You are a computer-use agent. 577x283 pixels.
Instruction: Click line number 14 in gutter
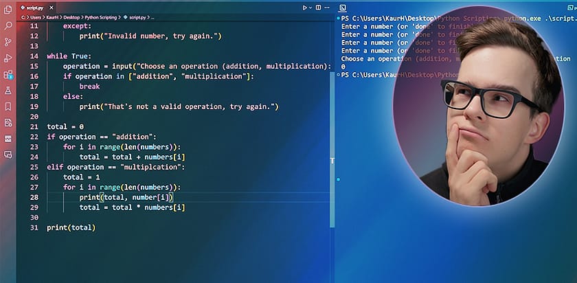(x=34, y=56)
